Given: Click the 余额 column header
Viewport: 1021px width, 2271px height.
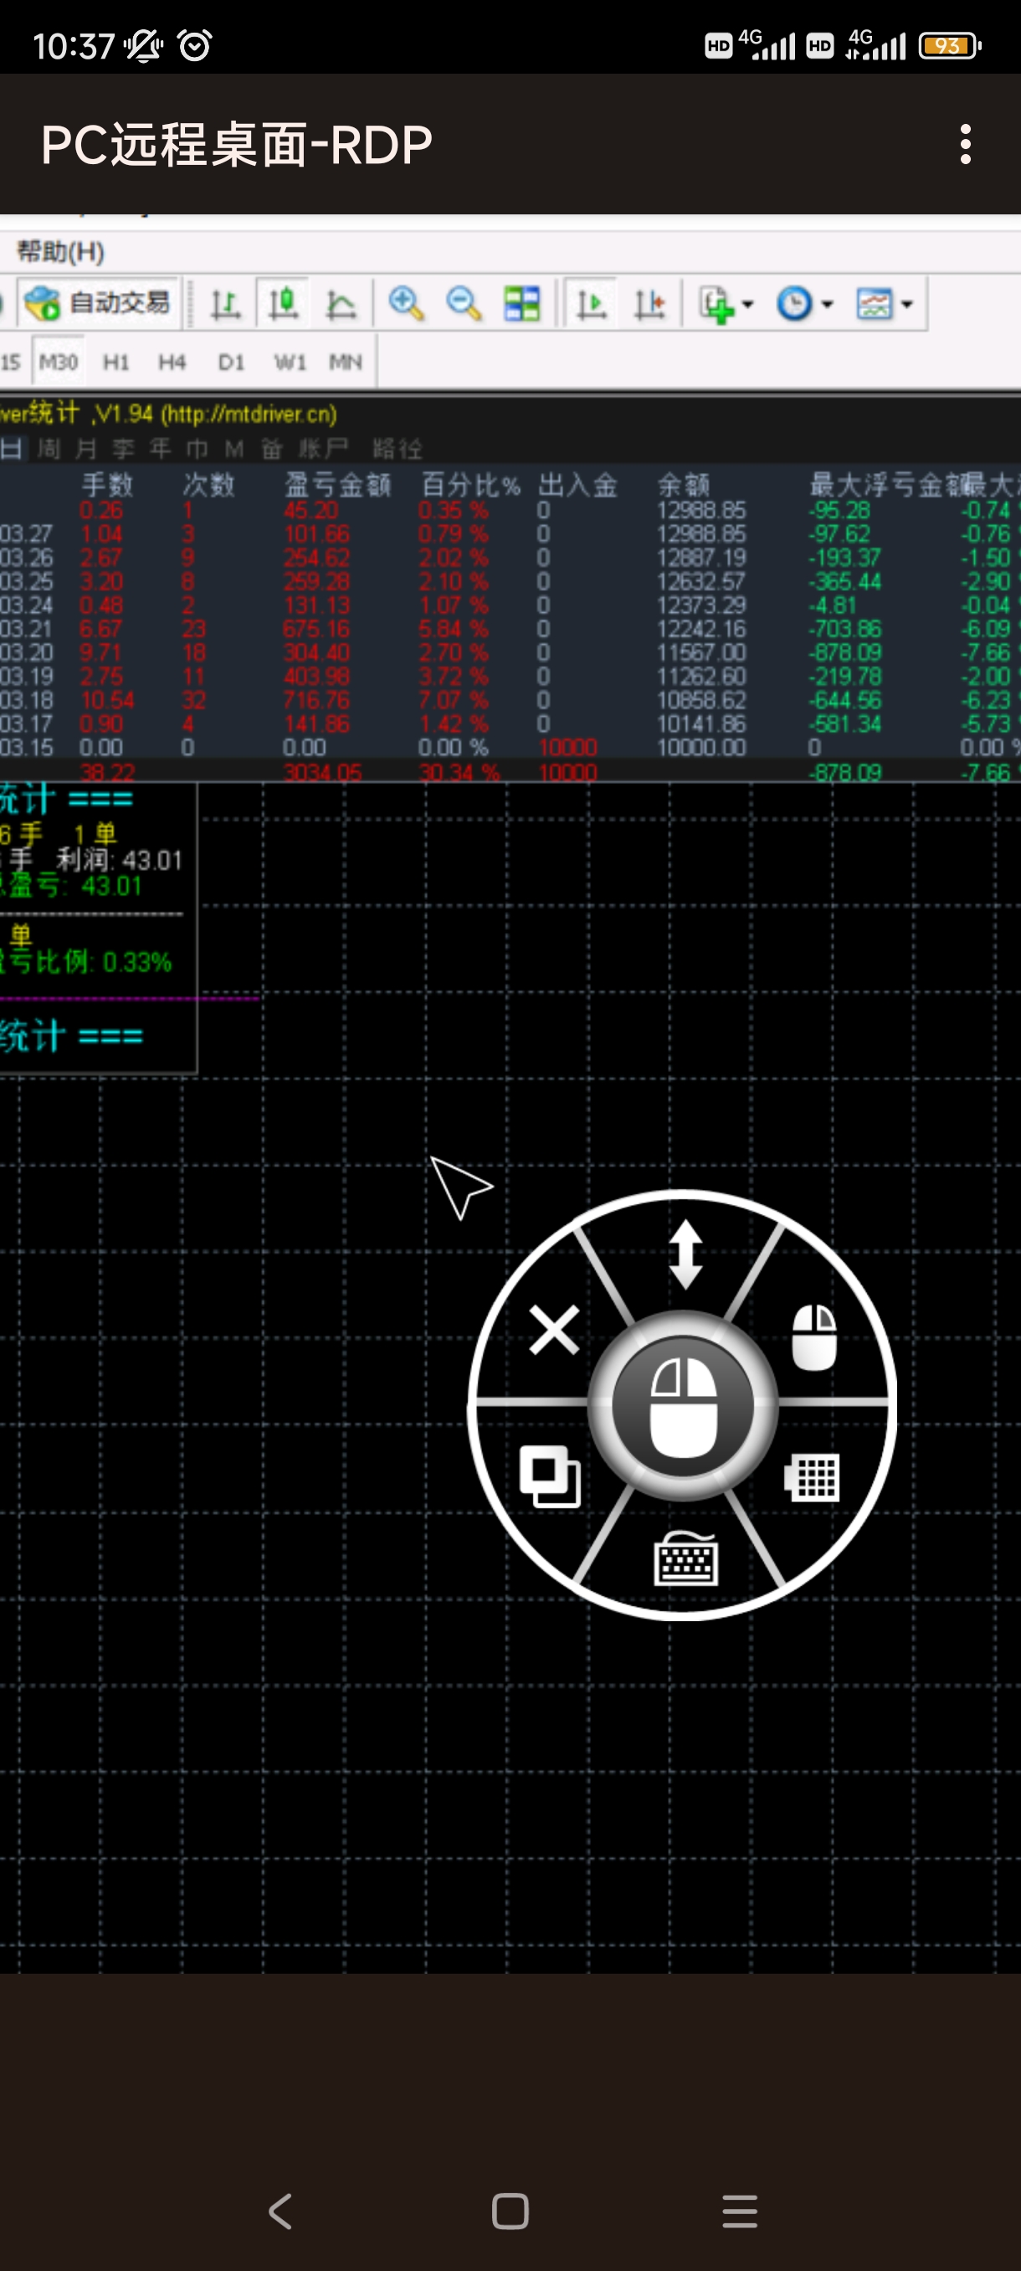Looking at the screenshot, I should pos(684,485).
